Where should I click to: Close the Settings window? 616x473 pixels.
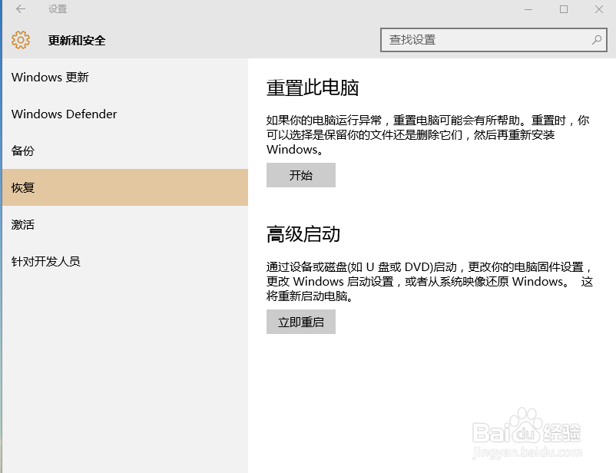coord(599,9)
